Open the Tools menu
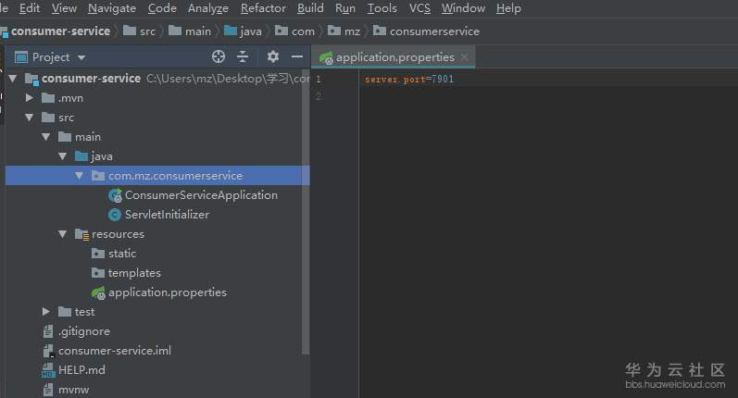Viewport: 738px width, 398px height. pos(382,8)
